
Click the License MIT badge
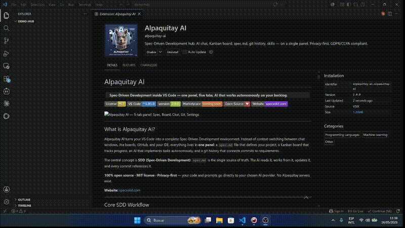[115, 104]
